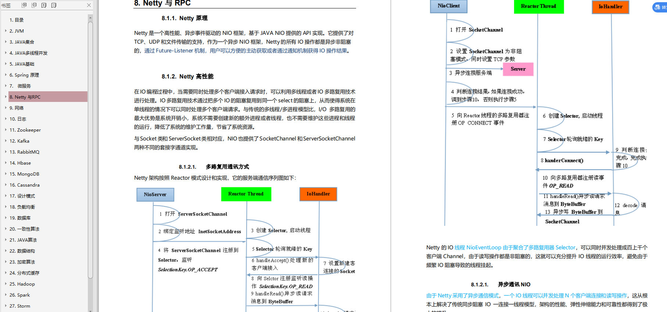Delete bookmark using the minus bookmark icon
The image size is (667, 312).
pyautogui.click(x=54, y=5)
